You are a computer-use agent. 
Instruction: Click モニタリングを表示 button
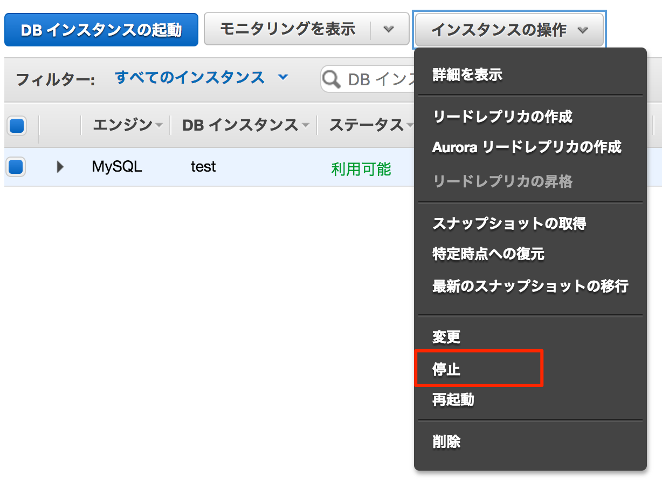pos(287,29)
